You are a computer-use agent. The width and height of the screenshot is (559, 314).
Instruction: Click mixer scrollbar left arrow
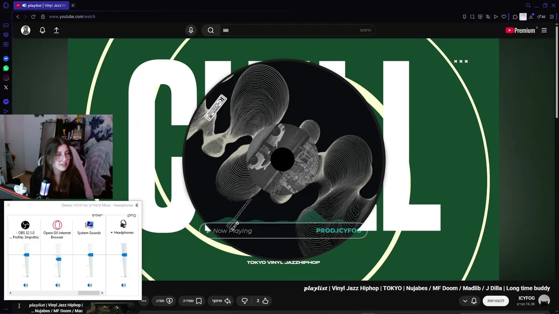coord(10,293)
